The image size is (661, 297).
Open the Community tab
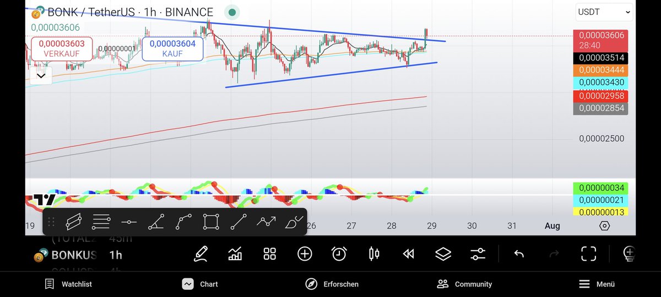(464, 284)
